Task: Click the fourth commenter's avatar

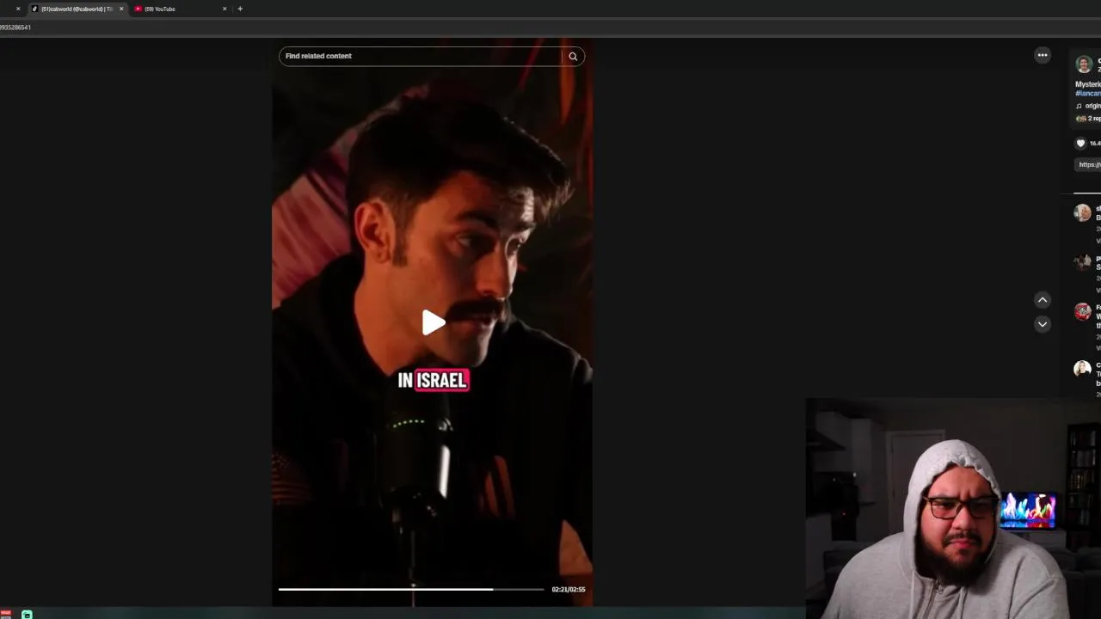Action: tap(1082, 369)
